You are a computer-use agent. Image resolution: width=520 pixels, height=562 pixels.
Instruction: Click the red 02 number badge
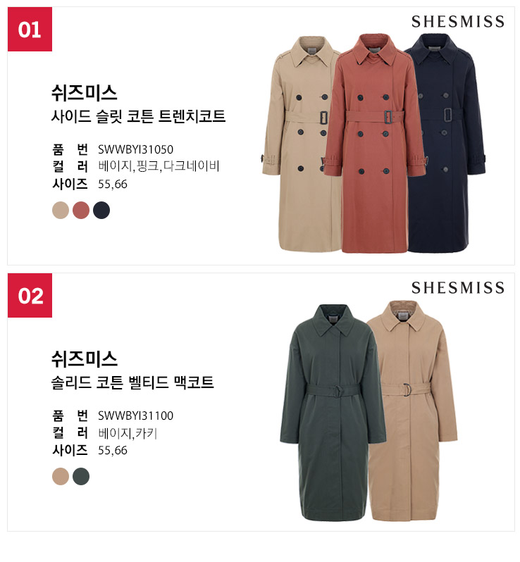[30, 295]
